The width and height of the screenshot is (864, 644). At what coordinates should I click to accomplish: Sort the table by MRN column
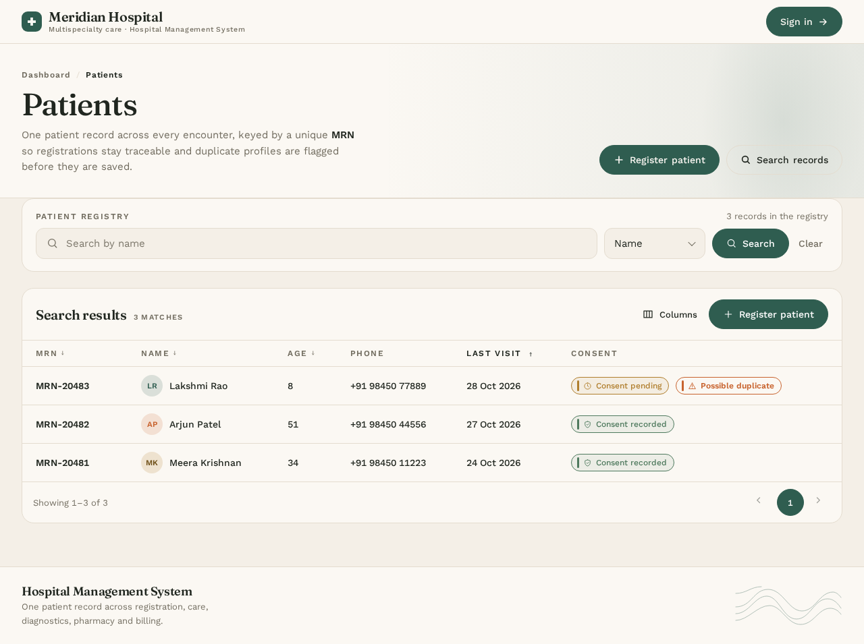51,353
